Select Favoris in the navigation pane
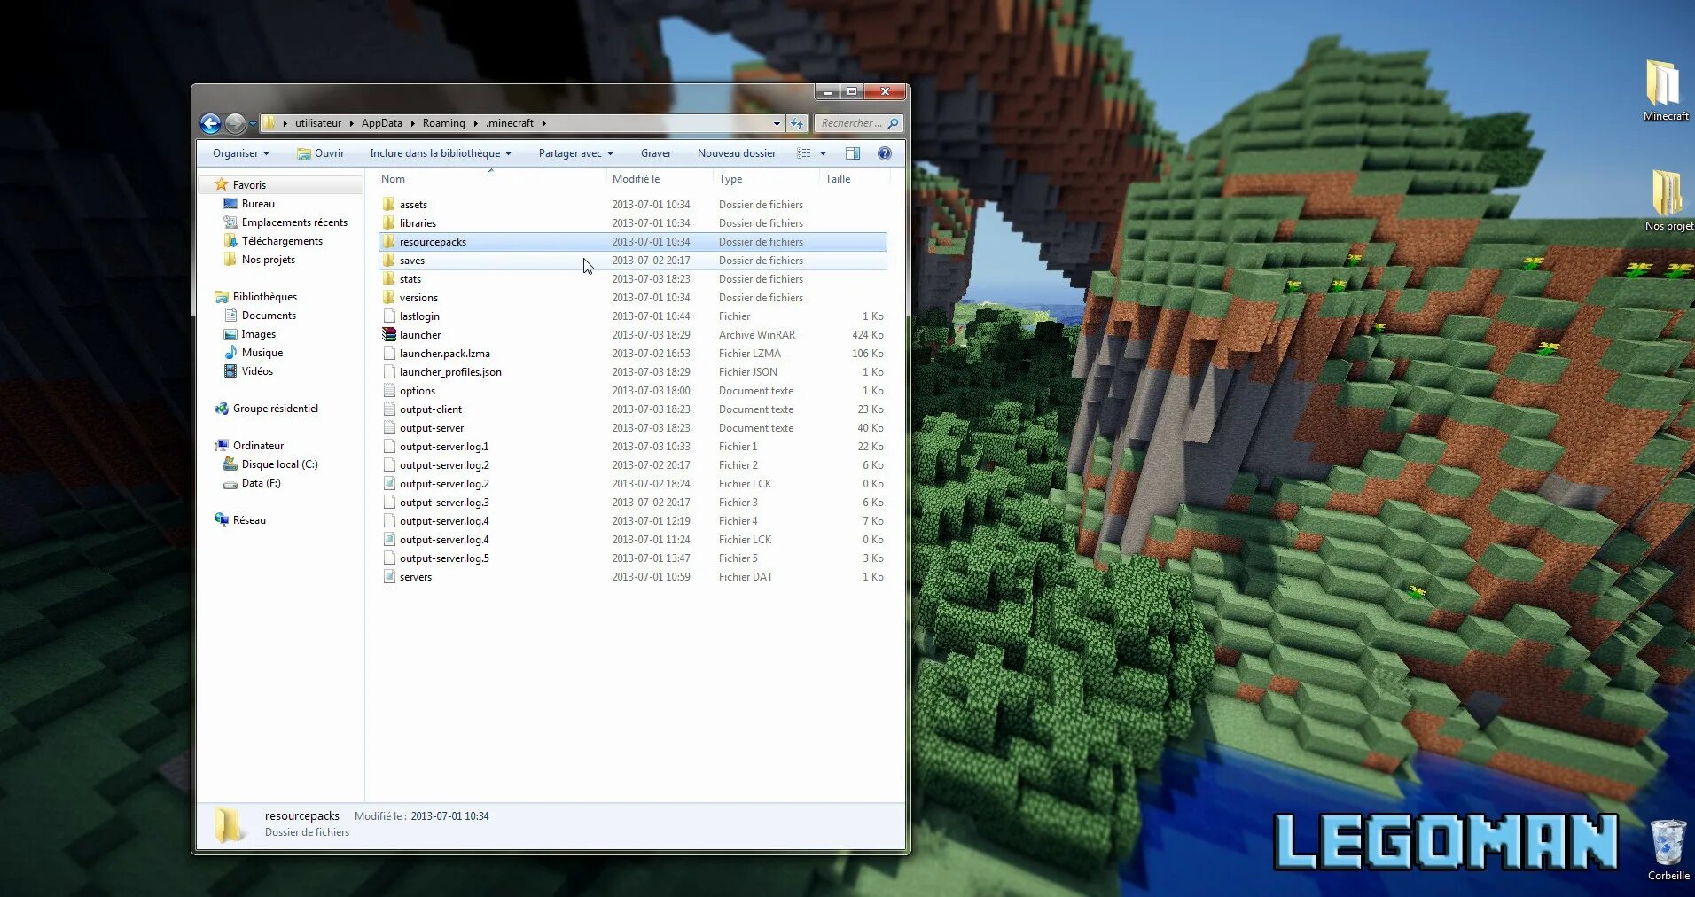 (249, 185)
